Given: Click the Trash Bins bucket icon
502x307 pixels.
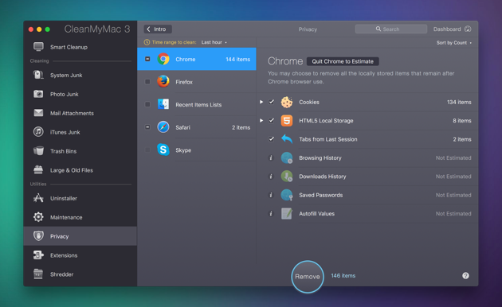Looking at the screenshot, I should tap(38, 151).
